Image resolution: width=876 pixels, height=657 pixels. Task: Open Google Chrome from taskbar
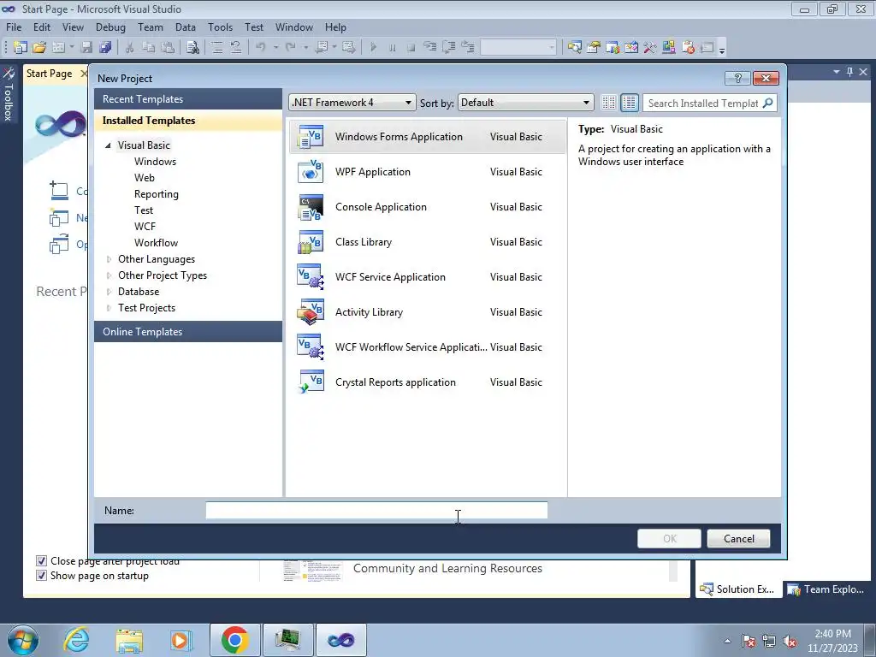(x=234, y=640)
